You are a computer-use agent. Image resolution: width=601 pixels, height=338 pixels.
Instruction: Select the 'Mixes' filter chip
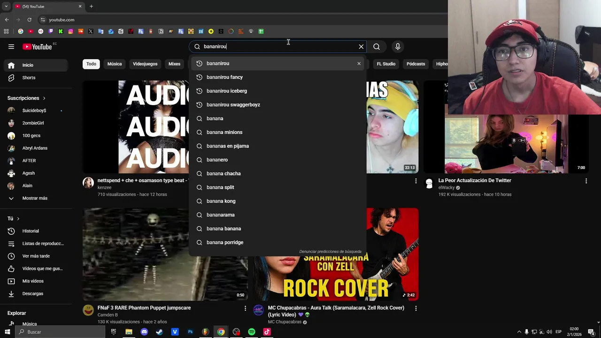[x=174, y=64]
